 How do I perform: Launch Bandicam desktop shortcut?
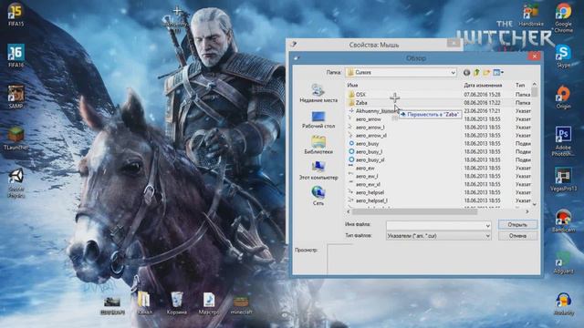tap(563, 221)
